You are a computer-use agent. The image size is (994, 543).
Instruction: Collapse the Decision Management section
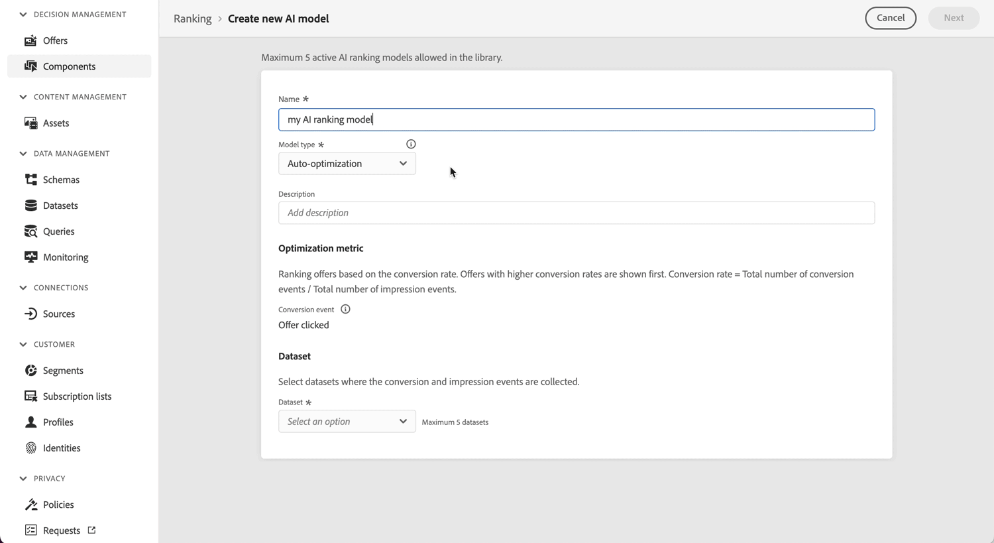23,15
